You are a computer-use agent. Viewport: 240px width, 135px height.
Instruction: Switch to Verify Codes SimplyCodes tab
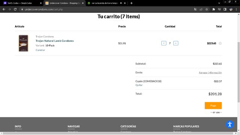(22, 3)
